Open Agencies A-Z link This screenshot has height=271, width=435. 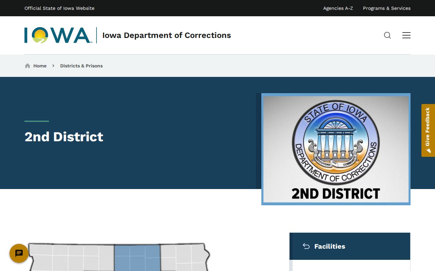click(x=338, y=8)
